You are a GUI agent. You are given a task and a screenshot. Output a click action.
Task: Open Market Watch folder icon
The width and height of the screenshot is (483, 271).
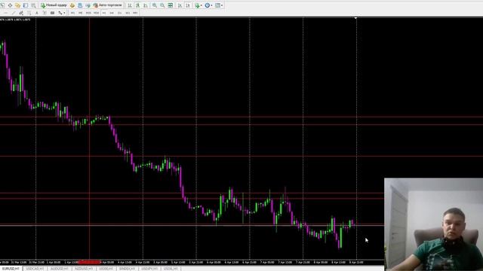17,5
